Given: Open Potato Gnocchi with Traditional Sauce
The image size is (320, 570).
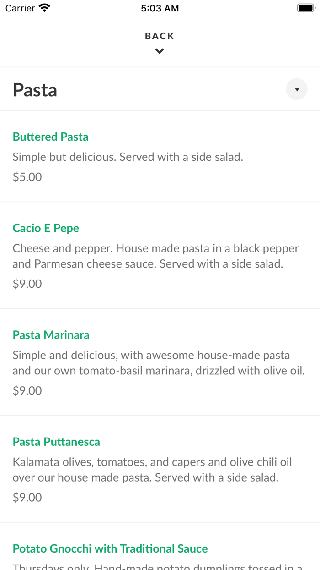Looking at the screenshot, I should [x=110, y=548].
